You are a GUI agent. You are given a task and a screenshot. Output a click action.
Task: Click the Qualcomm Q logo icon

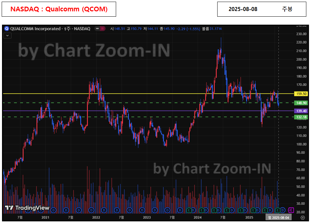point(7,29)
